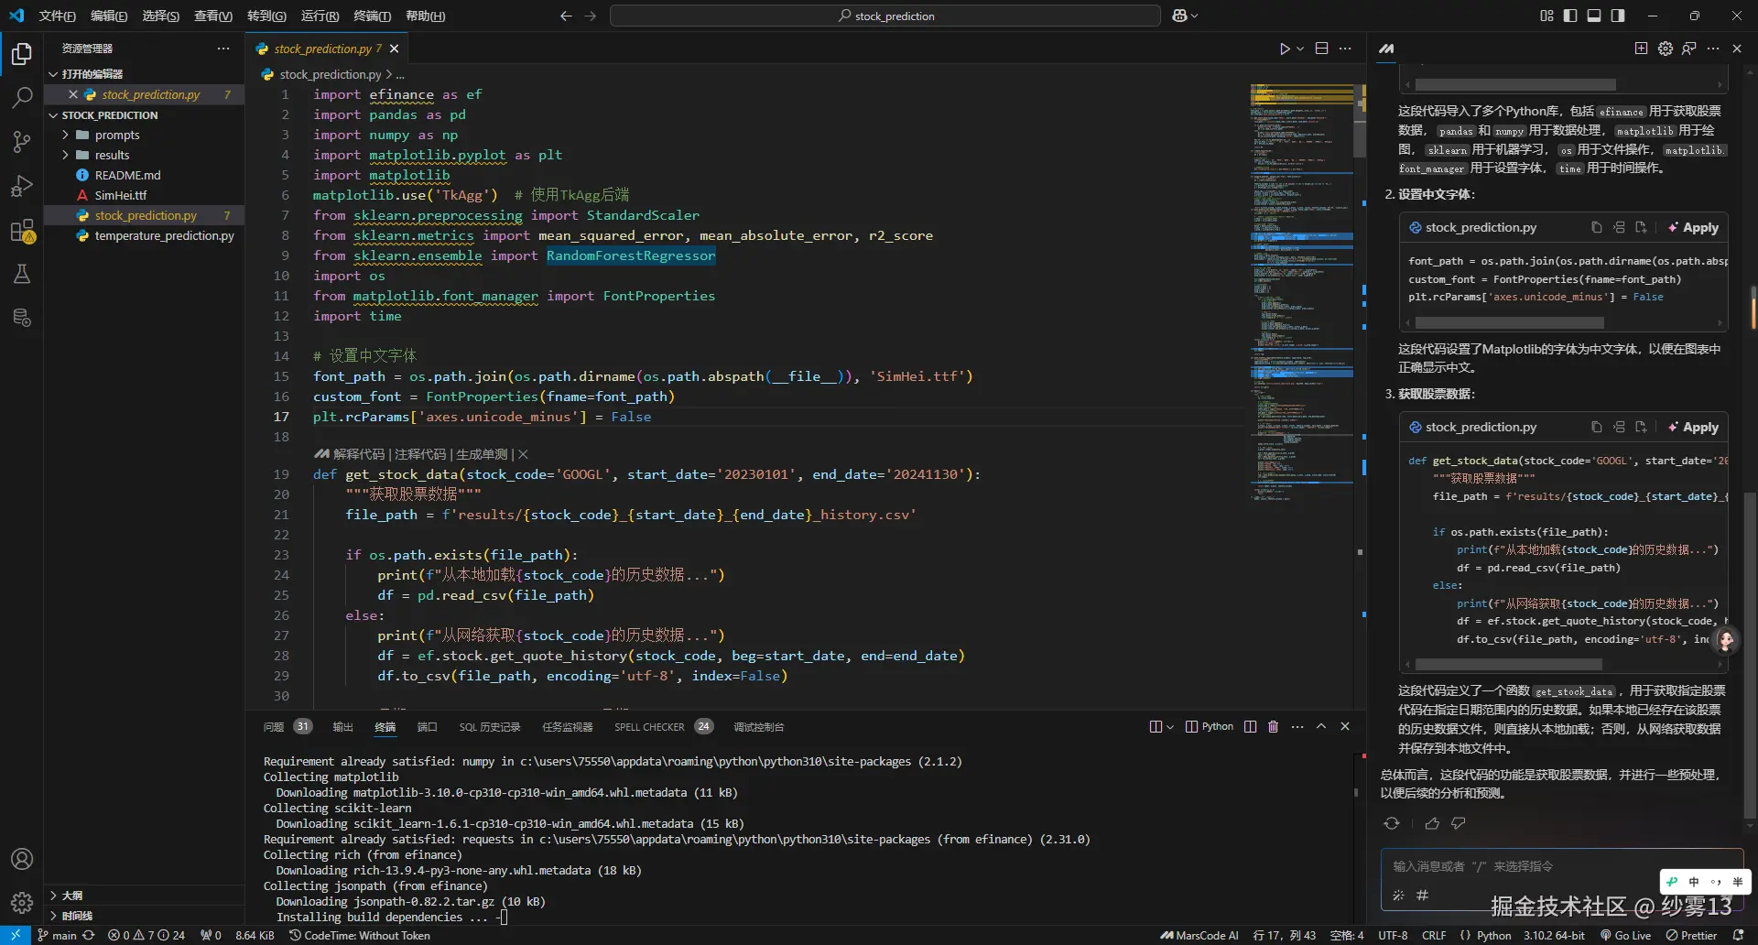
Task: Open the Extensions view
Action: 22,231
